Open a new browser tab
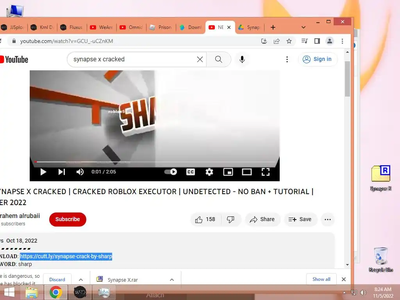The width and height of the screenshot is (400, 300). coord(273,27)
